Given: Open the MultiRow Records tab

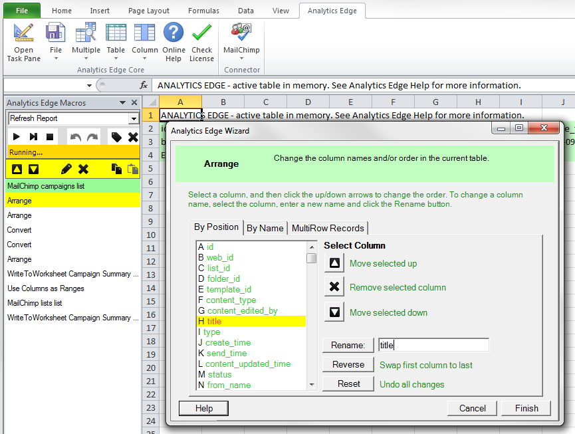Looking at the screenshot, I should click(328, 228).
